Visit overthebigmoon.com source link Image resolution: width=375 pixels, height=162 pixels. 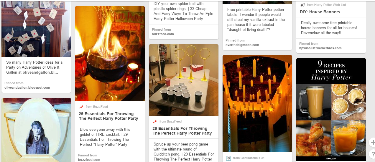[x=242, y=45]
